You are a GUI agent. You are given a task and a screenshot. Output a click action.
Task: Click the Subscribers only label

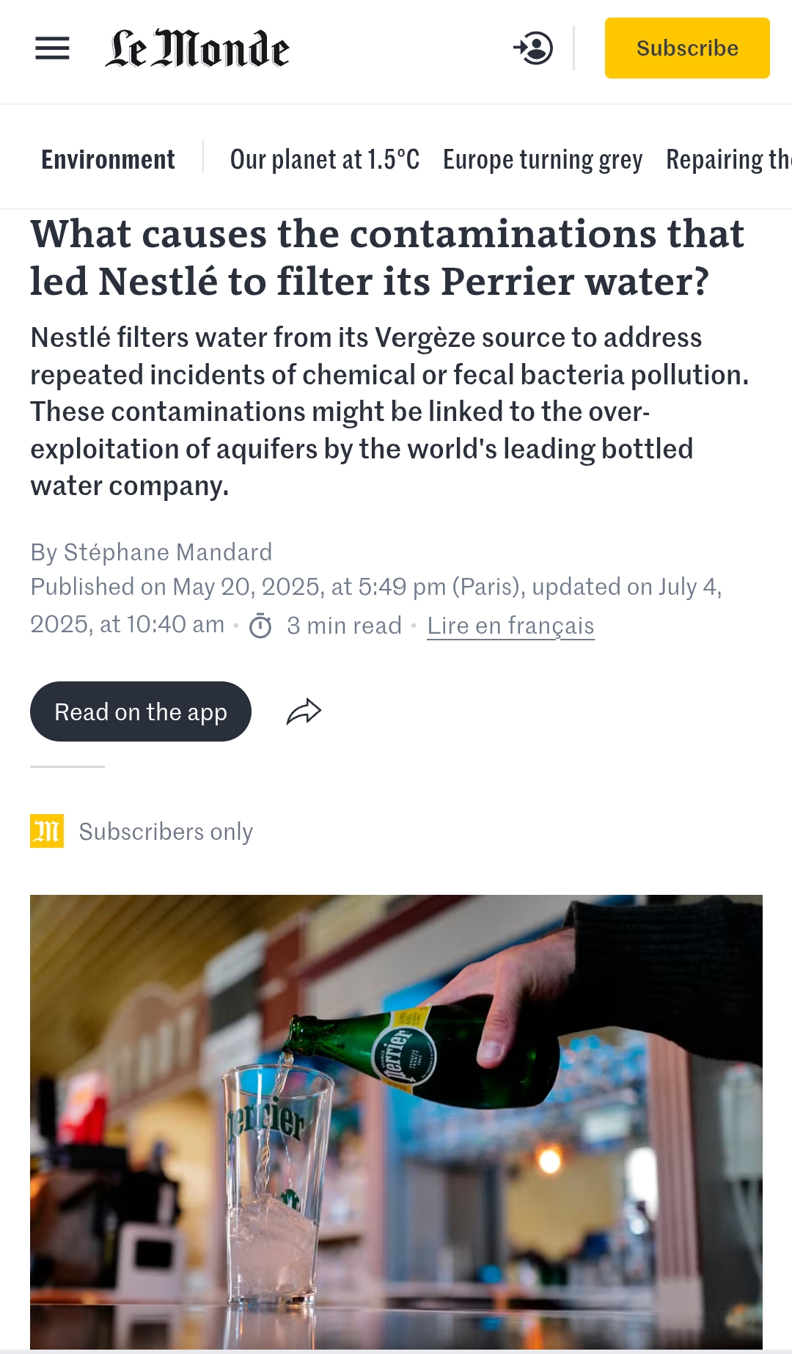coord(166,832)
